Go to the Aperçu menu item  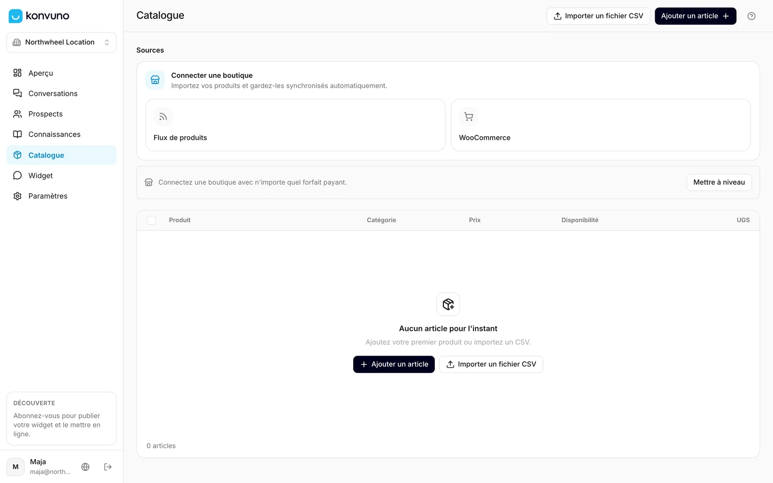[x=61, y=73]
